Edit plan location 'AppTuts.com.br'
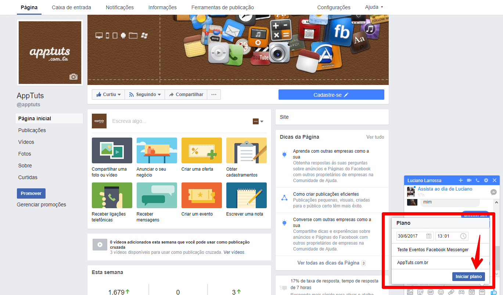 441,263
